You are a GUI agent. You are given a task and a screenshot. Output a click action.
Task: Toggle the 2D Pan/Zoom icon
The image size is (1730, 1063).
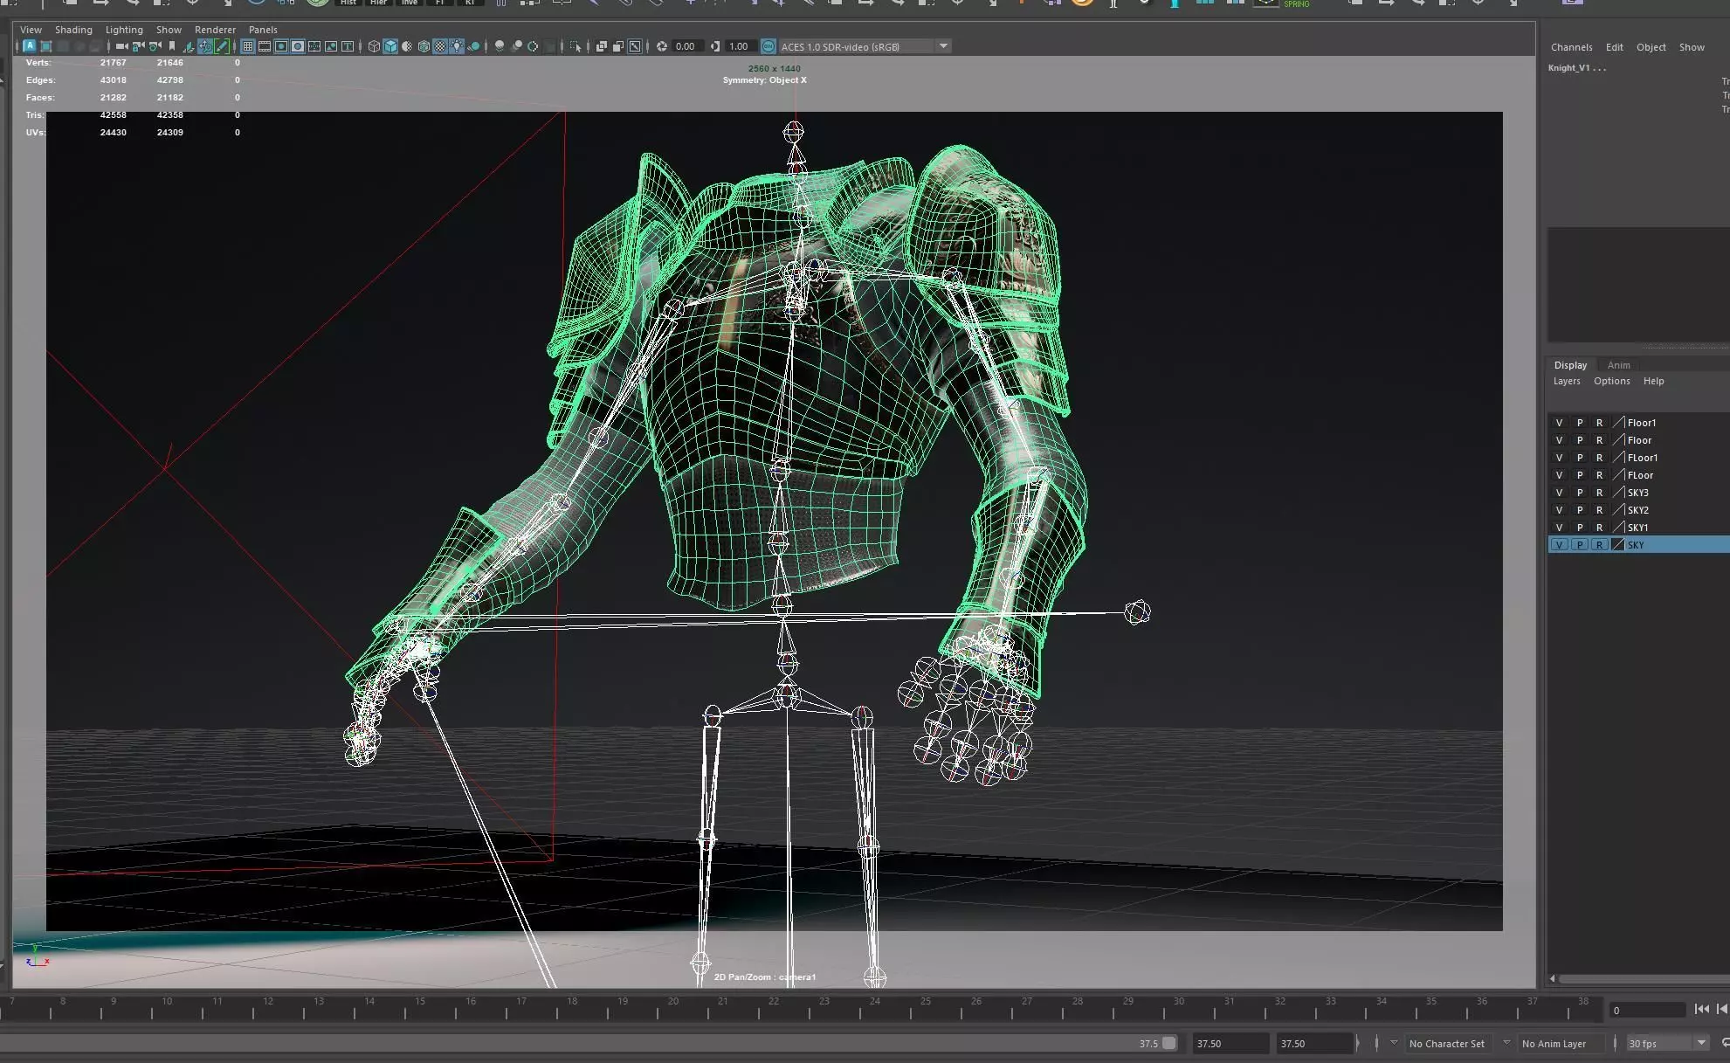[205, 46]
